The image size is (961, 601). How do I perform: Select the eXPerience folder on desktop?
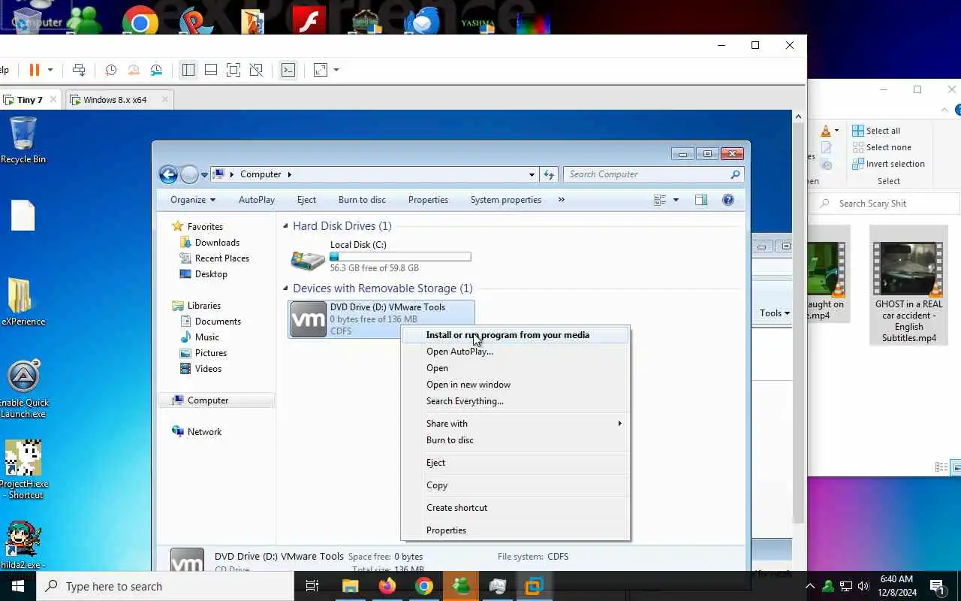point(23,302)
